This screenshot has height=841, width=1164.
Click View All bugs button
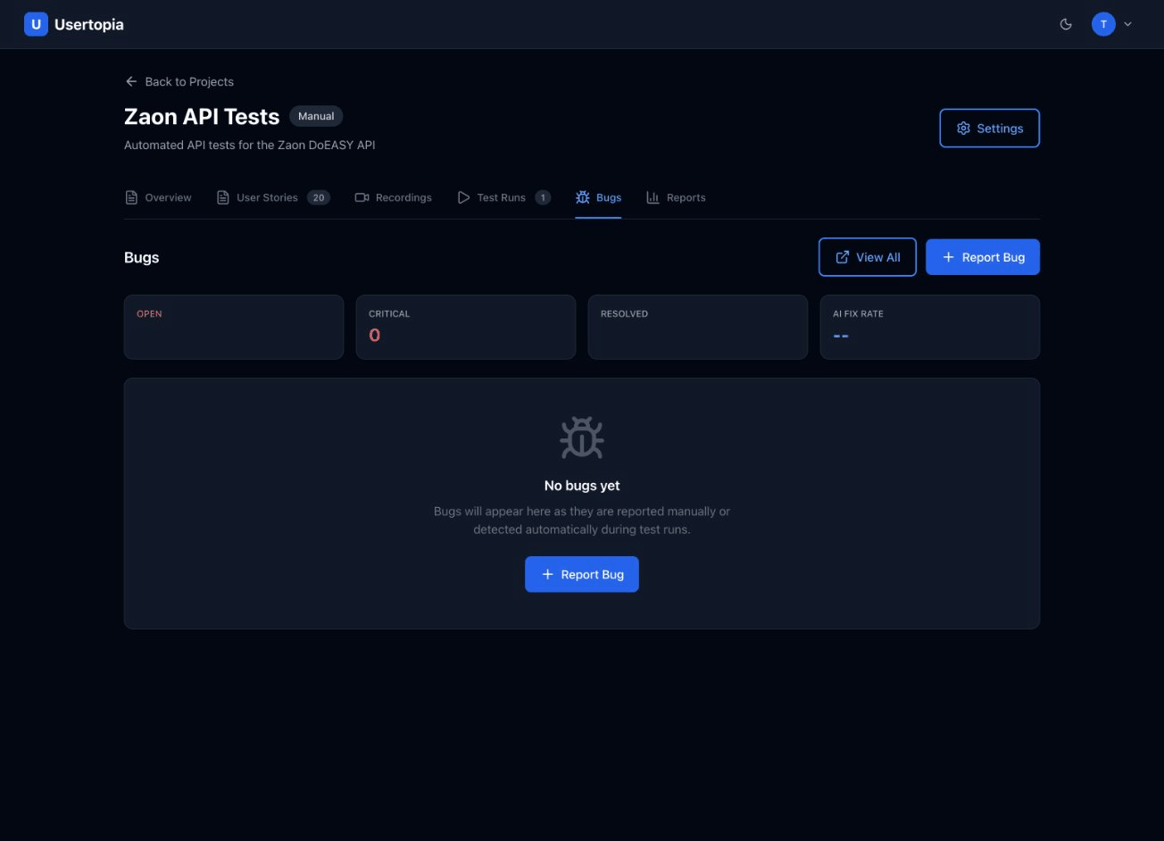(867, 257)
